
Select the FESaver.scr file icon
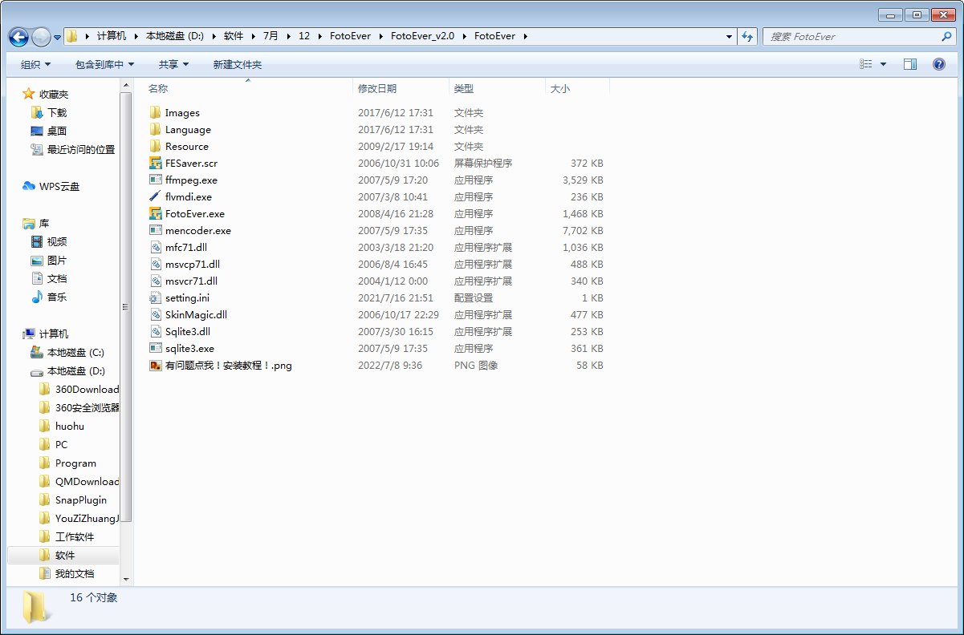[x=156, y=163]
